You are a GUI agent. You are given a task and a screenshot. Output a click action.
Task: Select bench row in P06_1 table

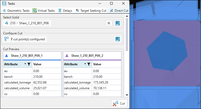[32, 76]
